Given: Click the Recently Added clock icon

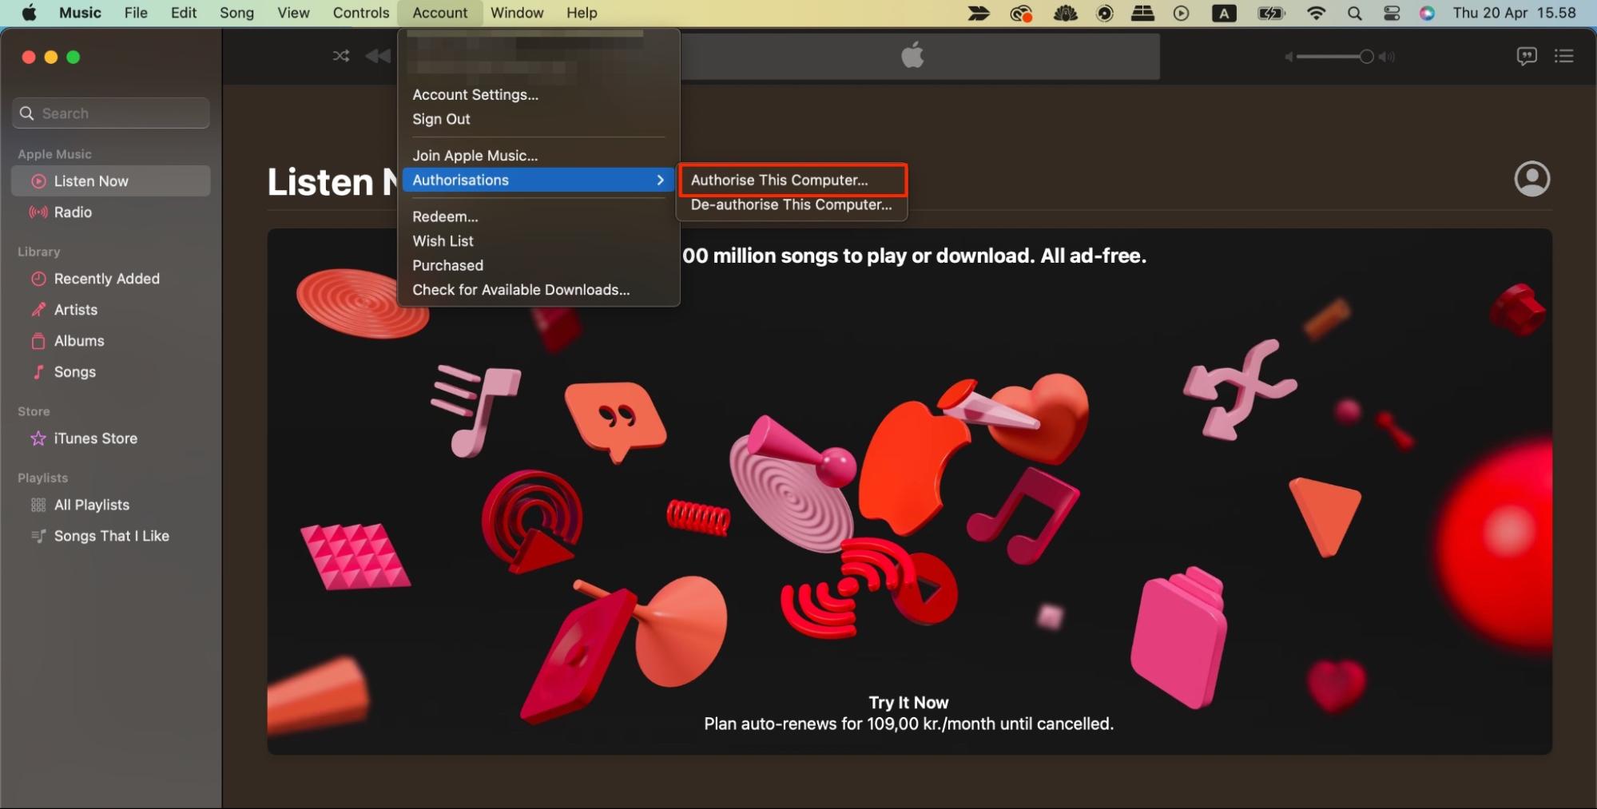Looking at the screenshot, I should [38, 279].
